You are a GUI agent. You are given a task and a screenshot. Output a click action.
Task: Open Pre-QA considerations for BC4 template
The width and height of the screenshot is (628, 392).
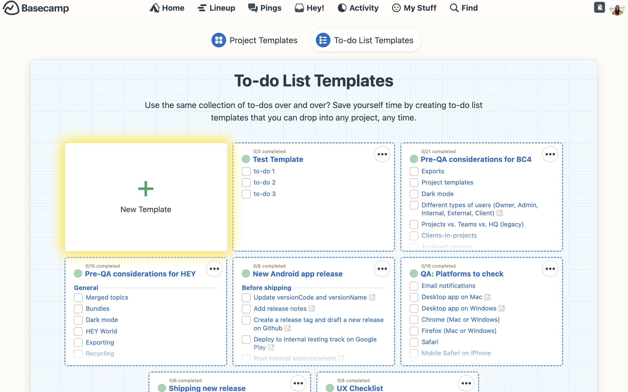tap(476, 159)
